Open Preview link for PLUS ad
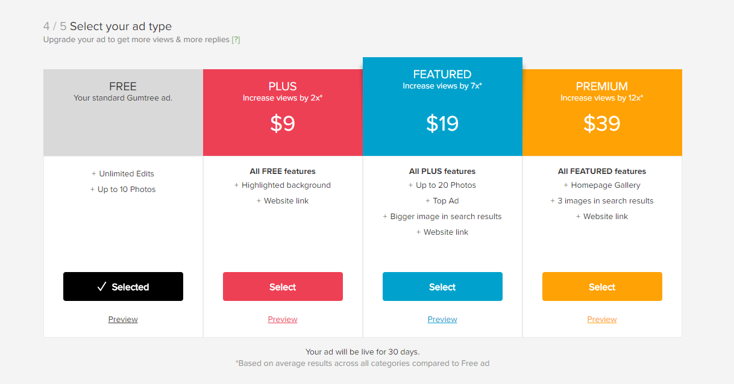Screen dimensions: 734x384 [283, 320]
